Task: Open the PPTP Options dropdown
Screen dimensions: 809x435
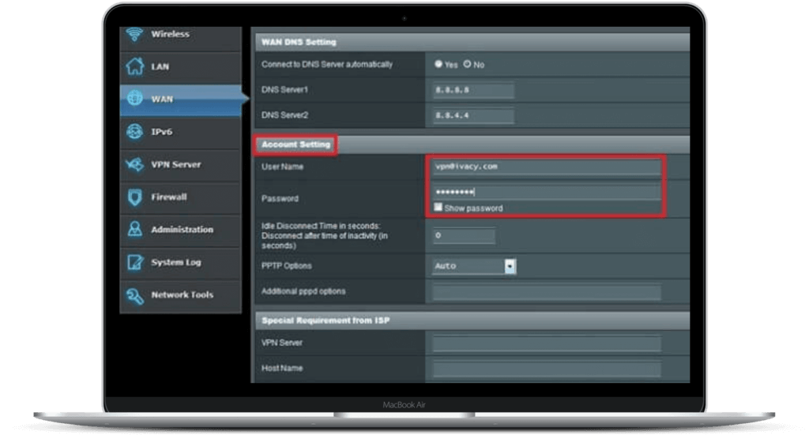Action: (x=474, y=266)
